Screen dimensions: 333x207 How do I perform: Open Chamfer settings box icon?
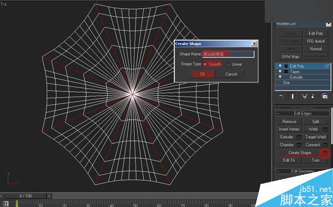pos(299,145)
